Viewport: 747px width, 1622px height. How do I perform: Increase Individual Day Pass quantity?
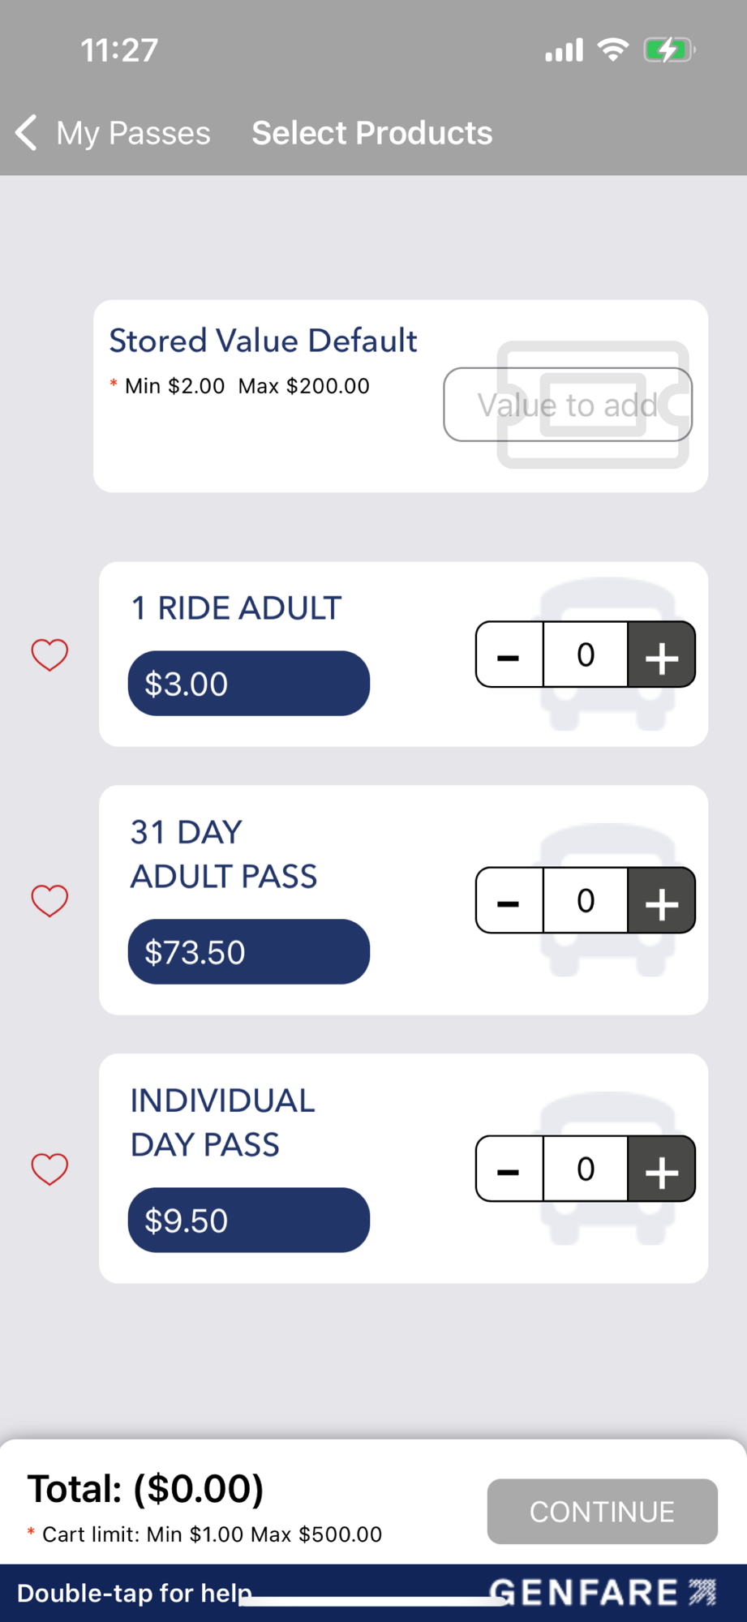[x=661, y=1169]
